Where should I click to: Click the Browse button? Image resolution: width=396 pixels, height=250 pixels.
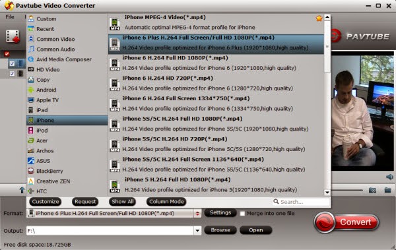(220, 230)
